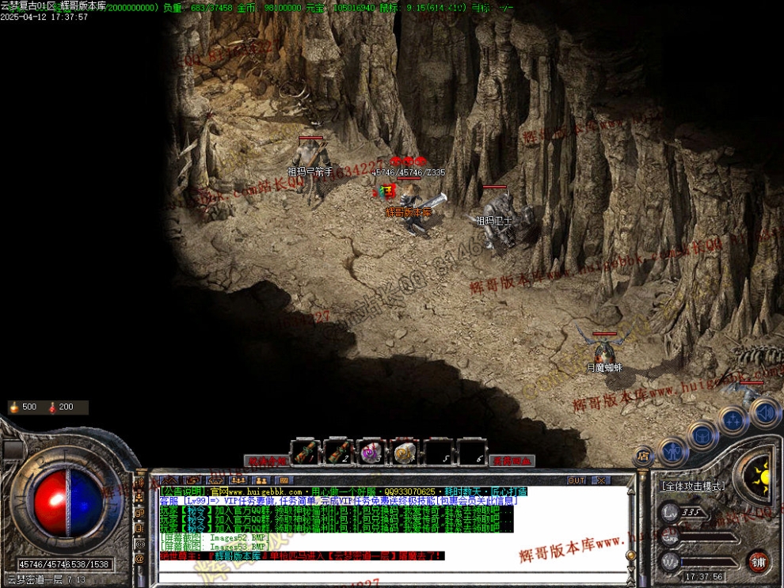Image resolution: width=784 pixels, height=588 pixels.
Task: Select empty quick slot 5
Action: pos(439,452)
